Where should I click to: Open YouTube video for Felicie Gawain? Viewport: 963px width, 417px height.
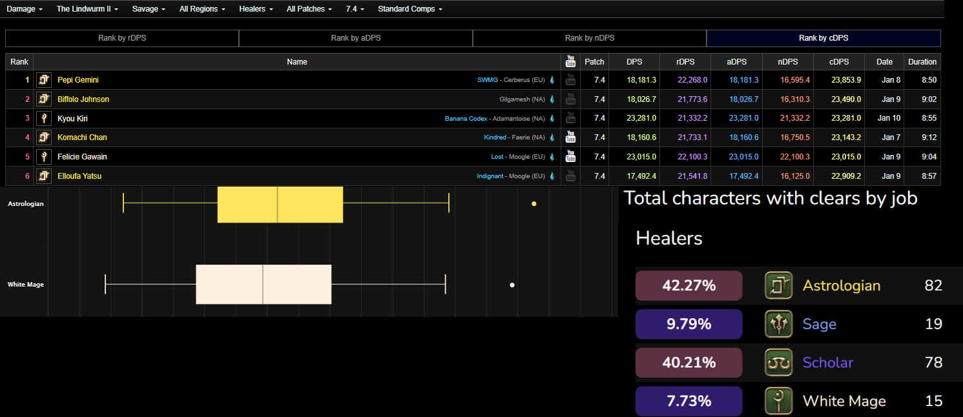[570, 157]
